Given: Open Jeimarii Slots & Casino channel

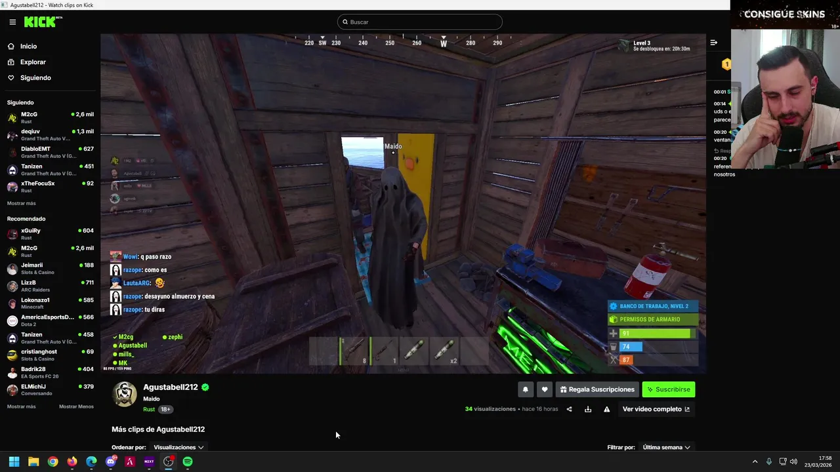Looking at the screenshot, I should pyautogui.click(x=50, y=269).
